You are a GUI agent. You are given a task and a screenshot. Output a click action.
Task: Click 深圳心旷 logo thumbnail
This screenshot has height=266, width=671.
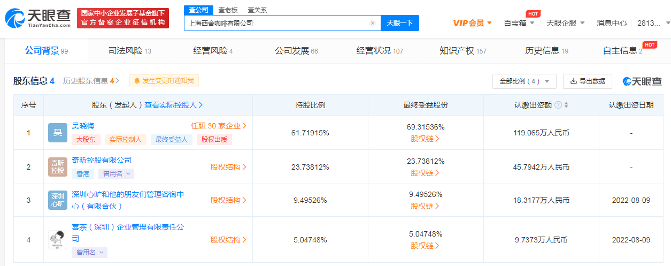point(58,200)
